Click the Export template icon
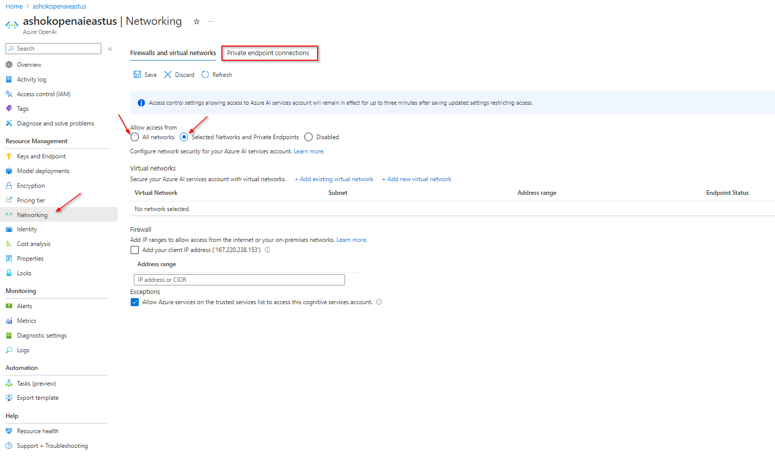Viewport: 775px width, 460px height. (x=9, y=398)
